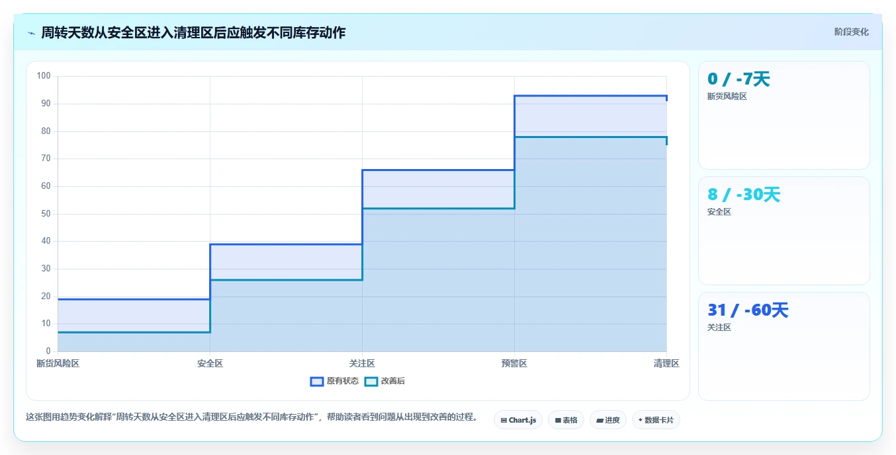Select the 进度 tag
This screenshot has height=455, width=896.
[x=608, y=420]
